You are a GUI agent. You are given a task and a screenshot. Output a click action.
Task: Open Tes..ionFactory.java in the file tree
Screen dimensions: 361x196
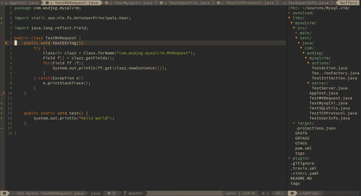(x=335, y=73)
